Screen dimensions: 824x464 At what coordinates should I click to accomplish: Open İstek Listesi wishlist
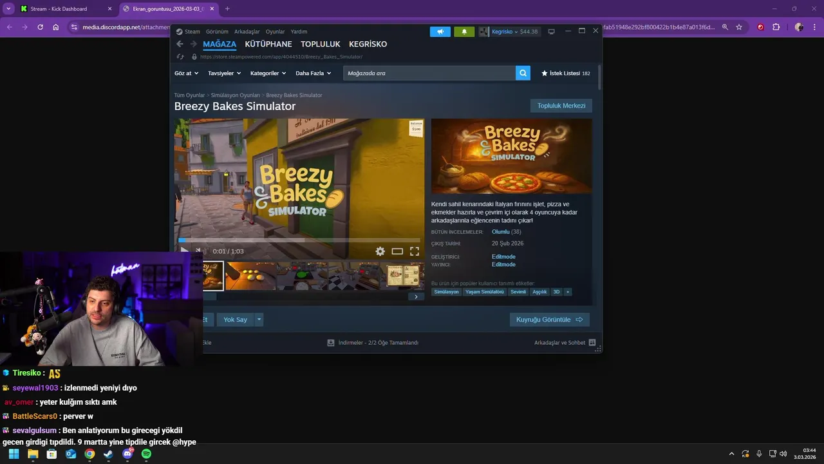click(x=565, y=73)
